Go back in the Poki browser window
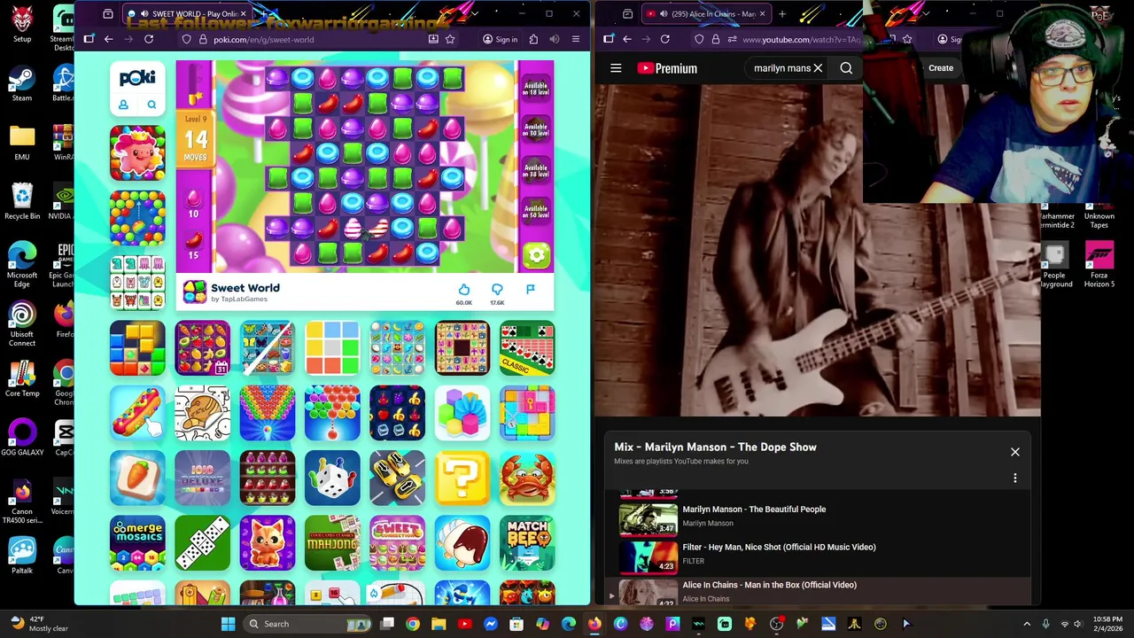 click(x=108, y=39)
